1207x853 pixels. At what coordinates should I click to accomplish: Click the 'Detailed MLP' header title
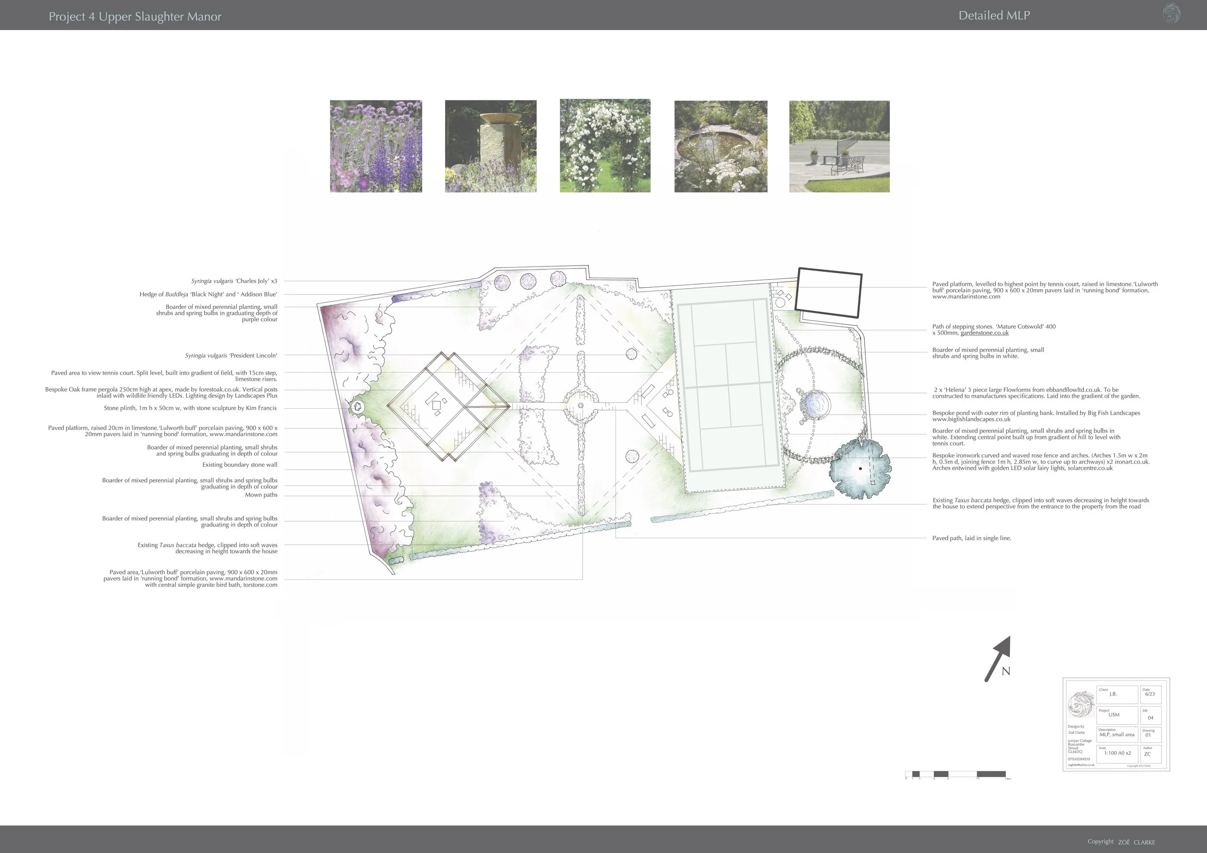tap(994, 15)
